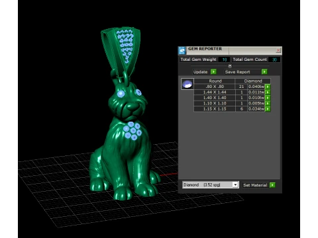Click the Total Gem Weight value field
318x238 pixels.
(225, 59)
